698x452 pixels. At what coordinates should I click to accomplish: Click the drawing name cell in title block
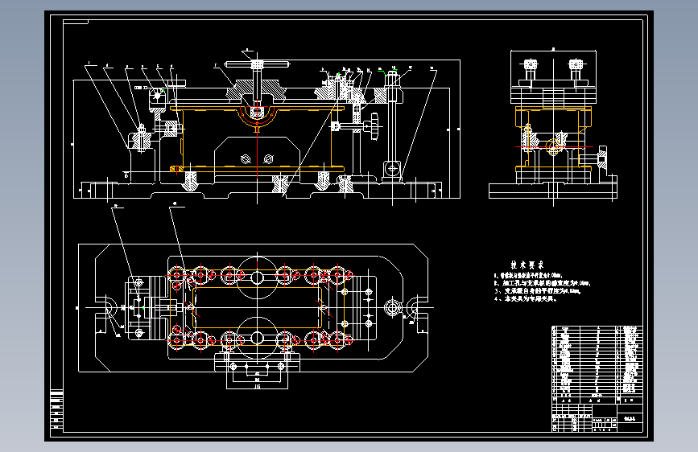click(x=630, y=418)
